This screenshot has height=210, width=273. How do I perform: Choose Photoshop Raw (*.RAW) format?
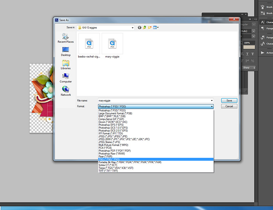point(156,154)
